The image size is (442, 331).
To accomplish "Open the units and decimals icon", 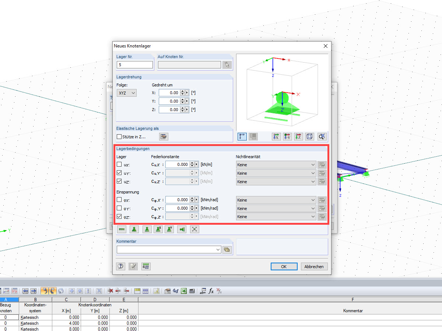I will click(x=146, y=267).
